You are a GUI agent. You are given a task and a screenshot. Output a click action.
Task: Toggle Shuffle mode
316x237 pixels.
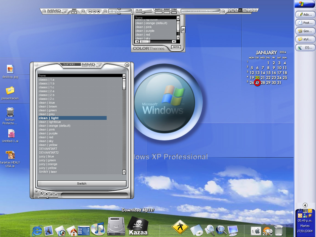[x=159, y=13]
